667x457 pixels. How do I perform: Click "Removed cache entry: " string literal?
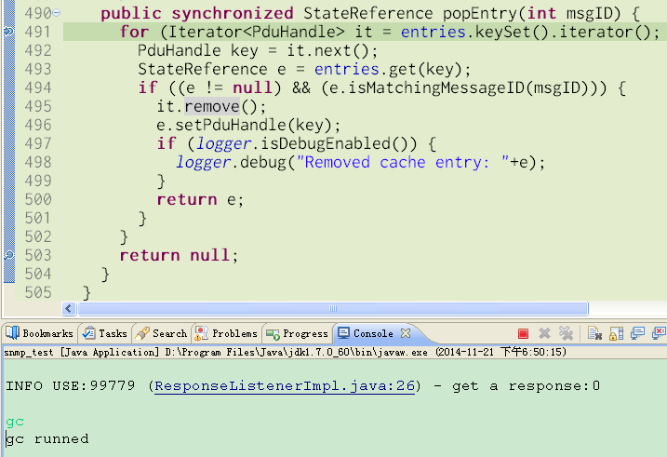pos(403,162)
